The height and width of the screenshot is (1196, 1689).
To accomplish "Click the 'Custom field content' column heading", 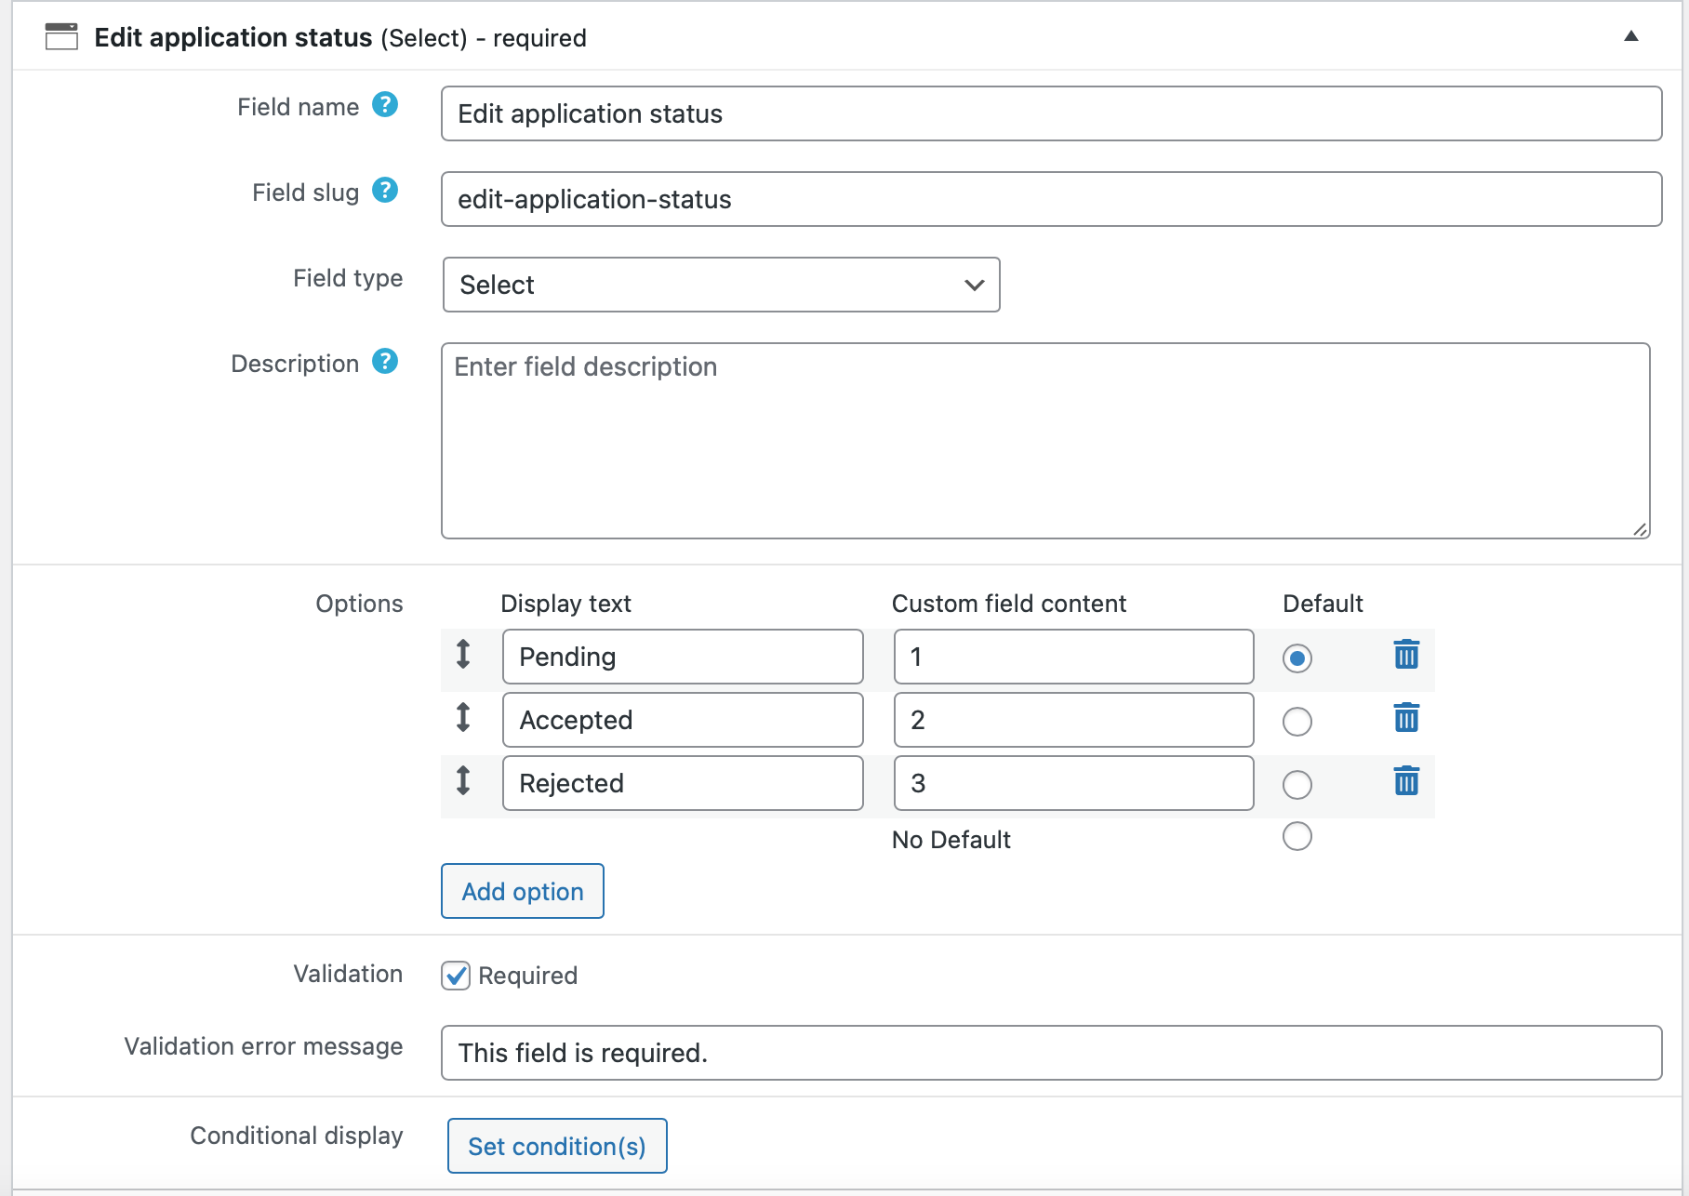I will coord(1008,604).
